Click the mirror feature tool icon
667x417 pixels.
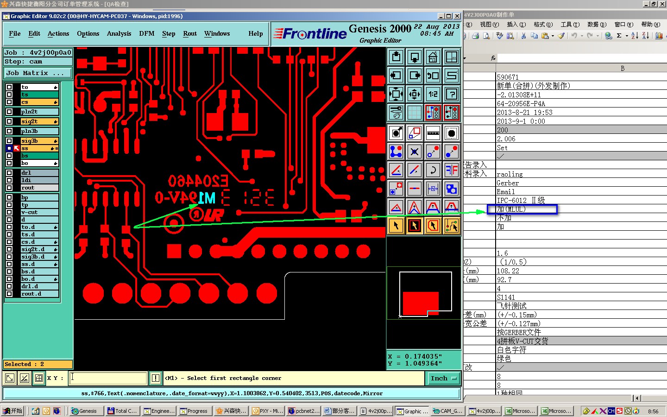coord(451,170)
